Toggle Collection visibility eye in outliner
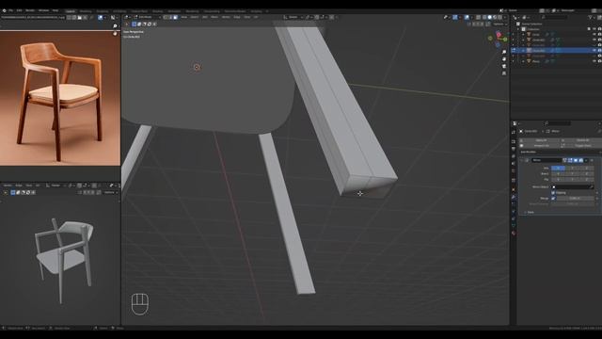The width and height of the screenshot is (602, 339). [x=594, y=29]
